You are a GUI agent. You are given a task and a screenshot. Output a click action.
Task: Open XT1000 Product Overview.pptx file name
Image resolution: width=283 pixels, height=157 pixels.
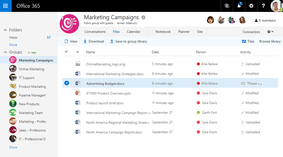coord(108,93)
